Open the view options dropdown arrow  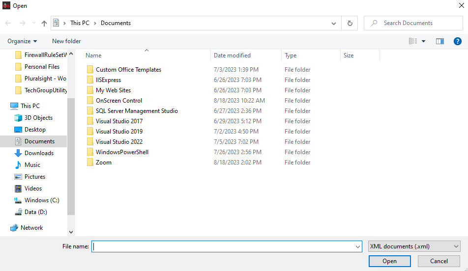(x=423, y=41)
